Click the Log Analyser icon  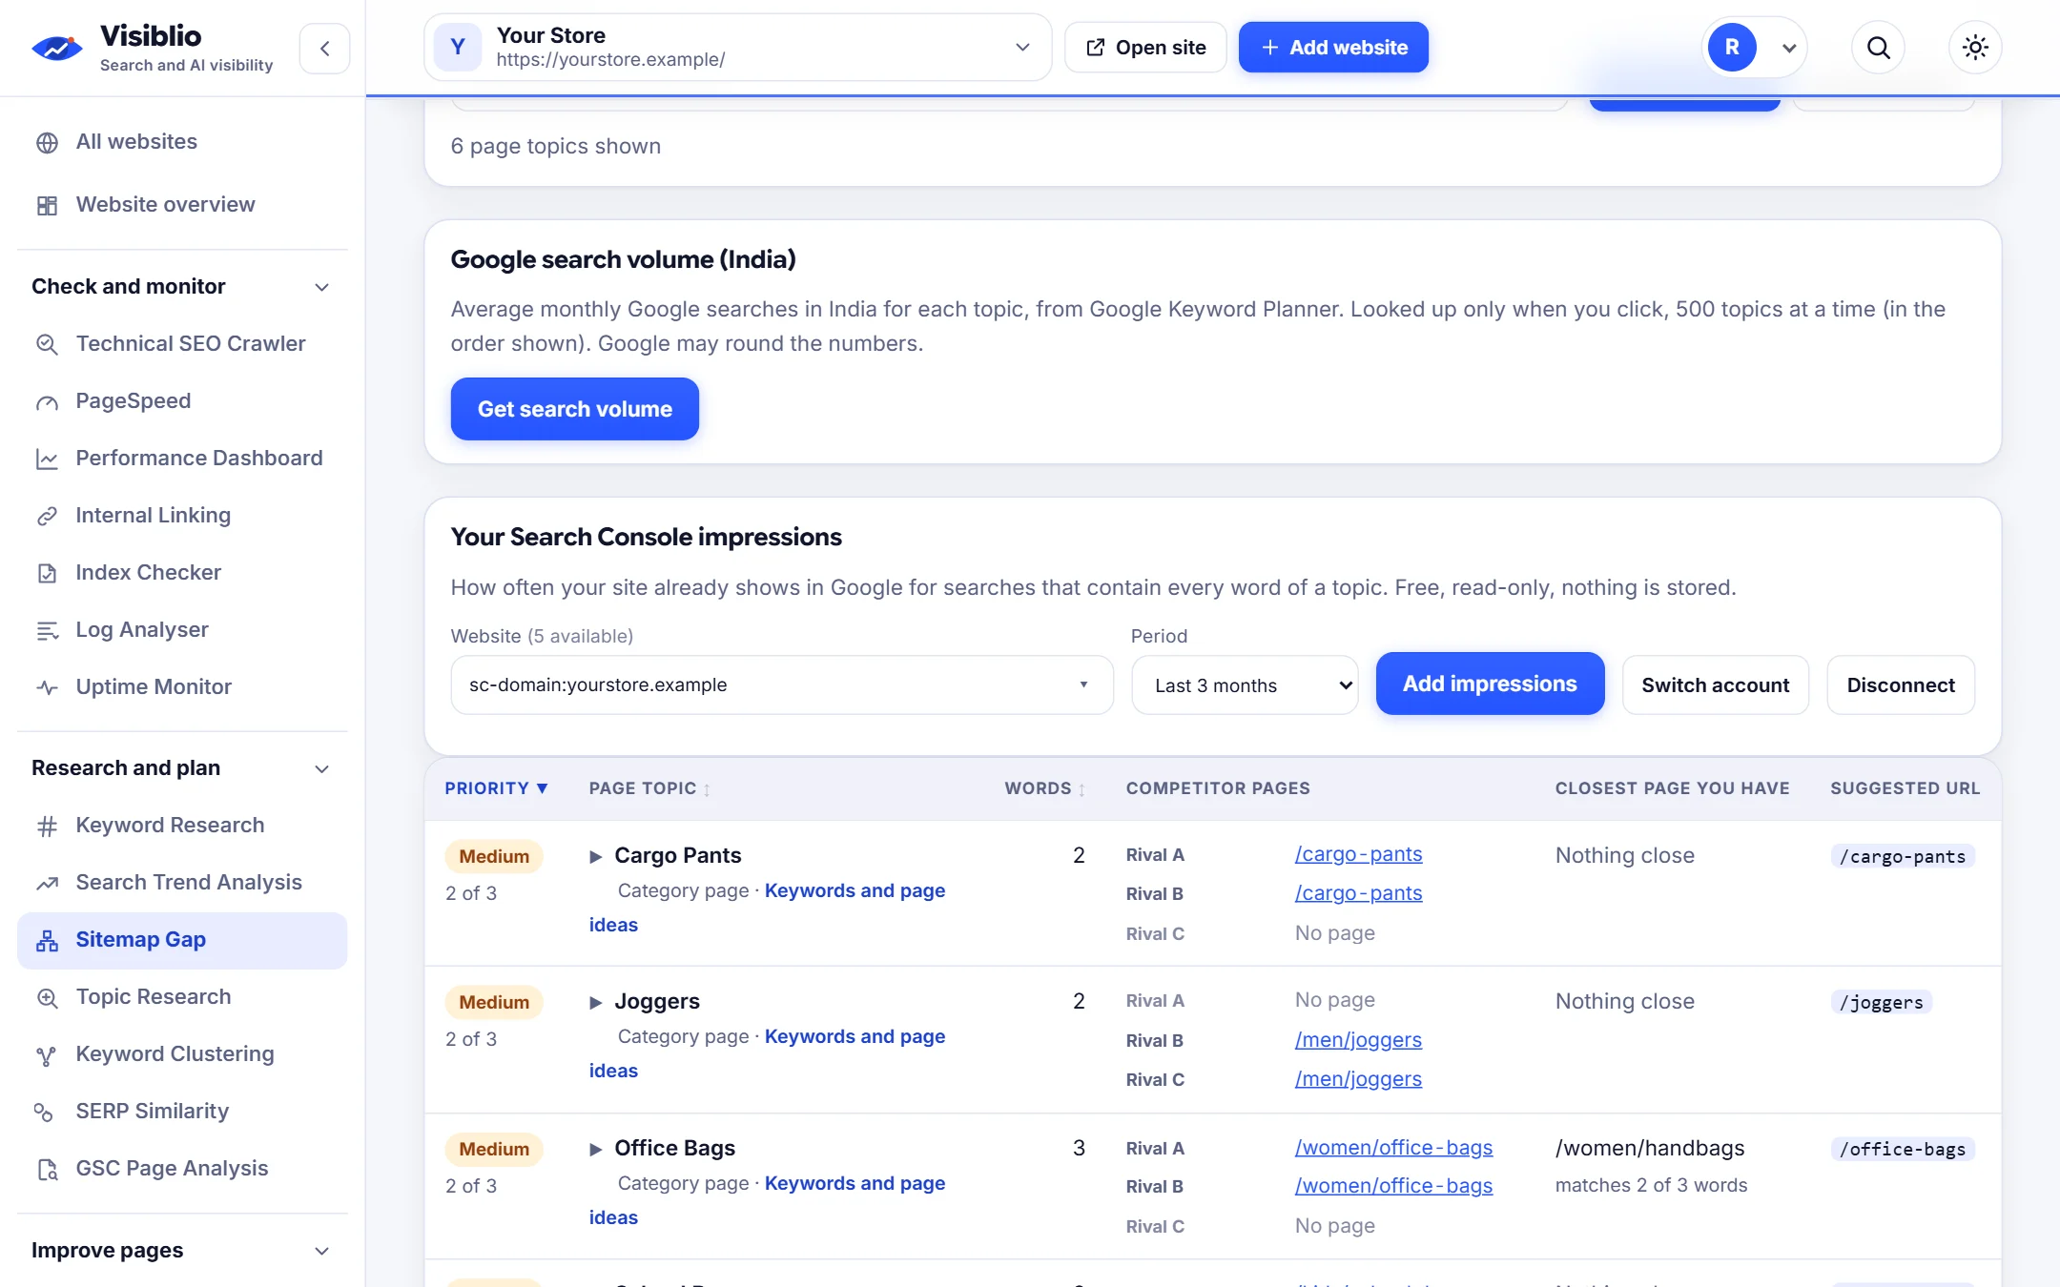tap(47, 630)
